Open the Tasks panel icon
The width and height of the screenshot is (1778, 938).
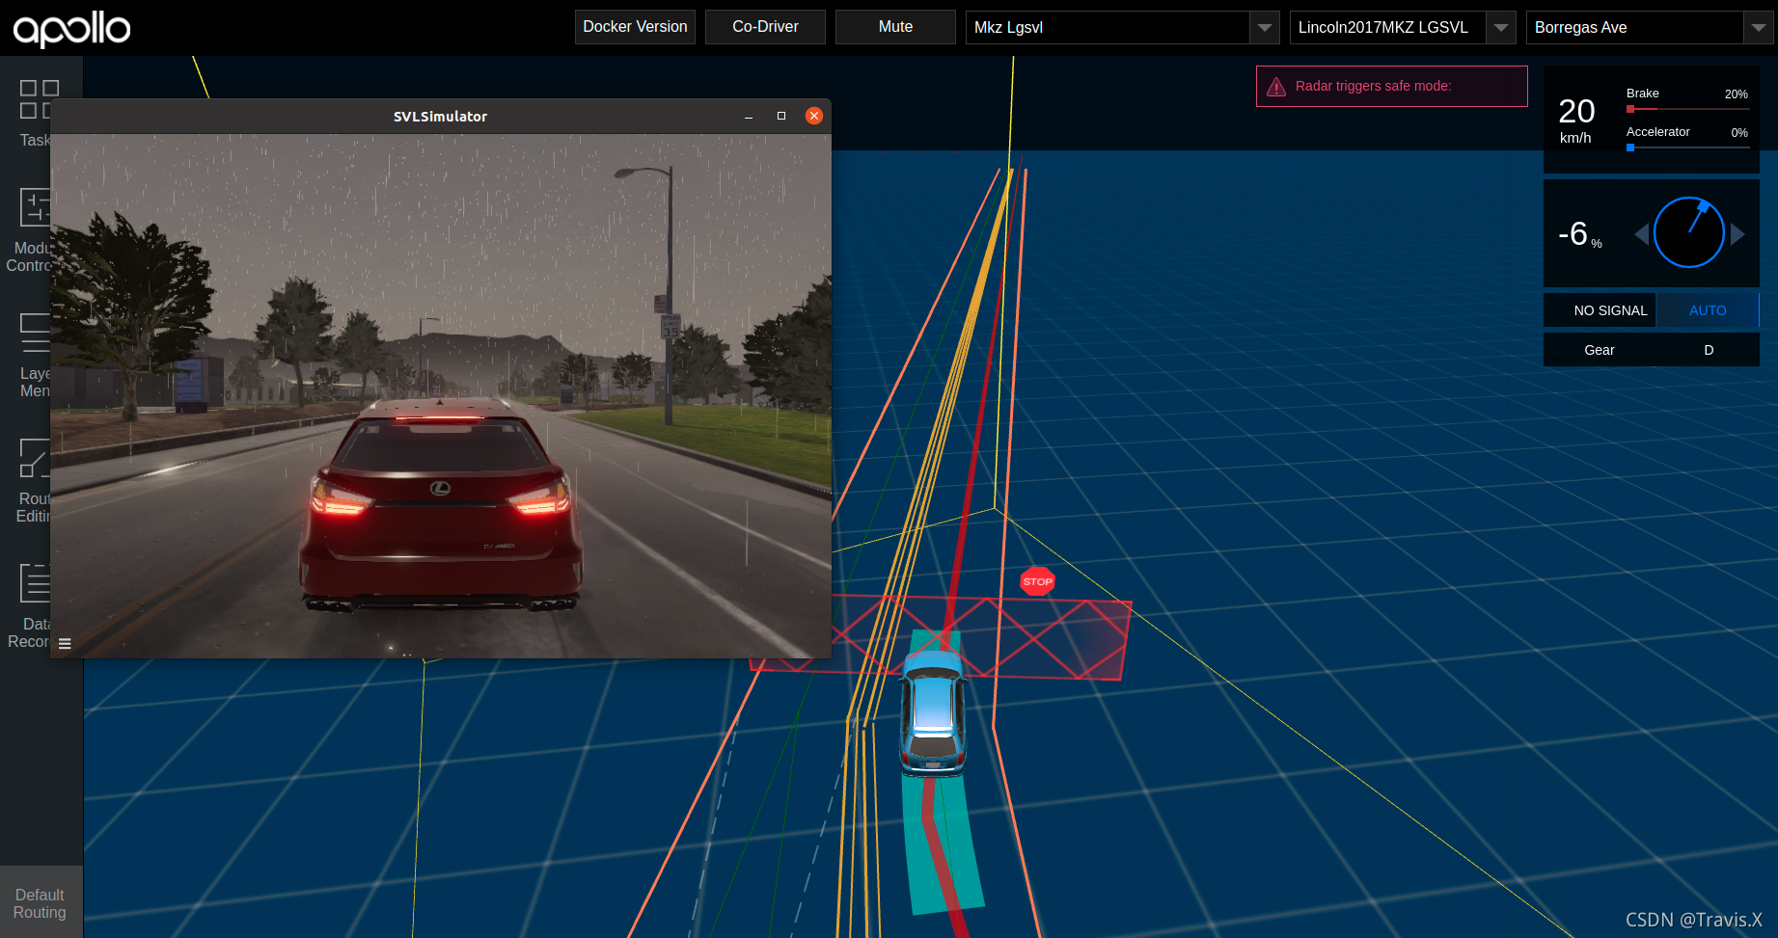pos(39,99)
